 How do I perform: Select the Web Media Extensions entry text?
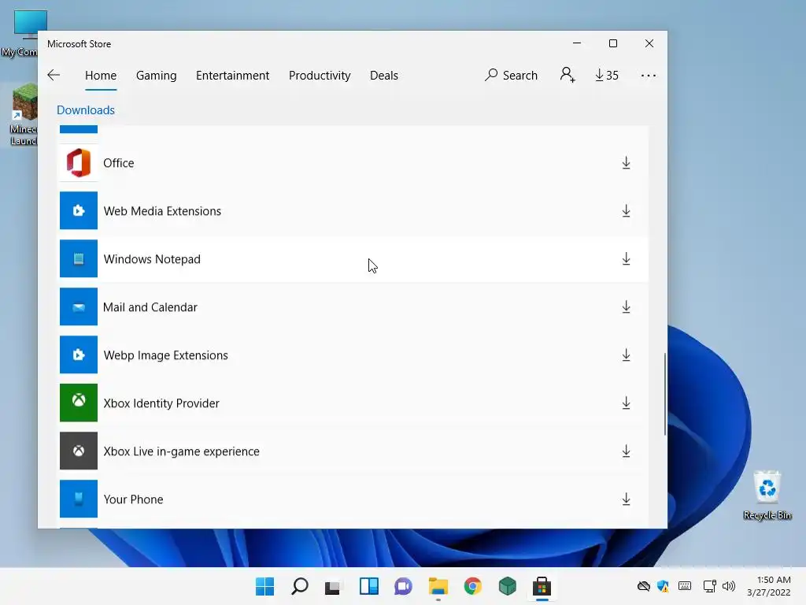[x=162, y=211]
